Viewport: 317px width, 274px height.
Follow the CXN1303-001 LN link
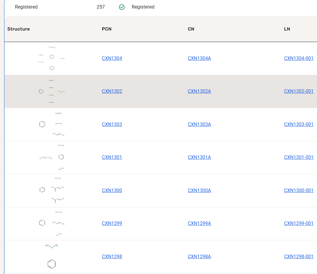[299, 125]
